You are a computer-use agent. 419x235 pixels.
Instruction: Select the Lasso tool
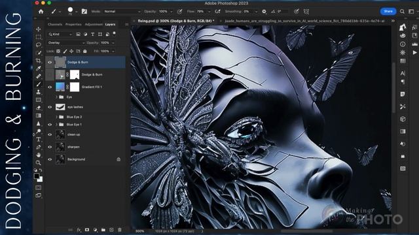[x=39, y=45]
